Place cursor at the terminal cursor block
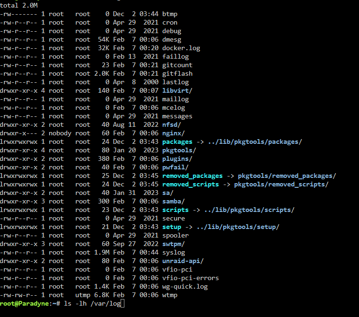 pos(123,303)
